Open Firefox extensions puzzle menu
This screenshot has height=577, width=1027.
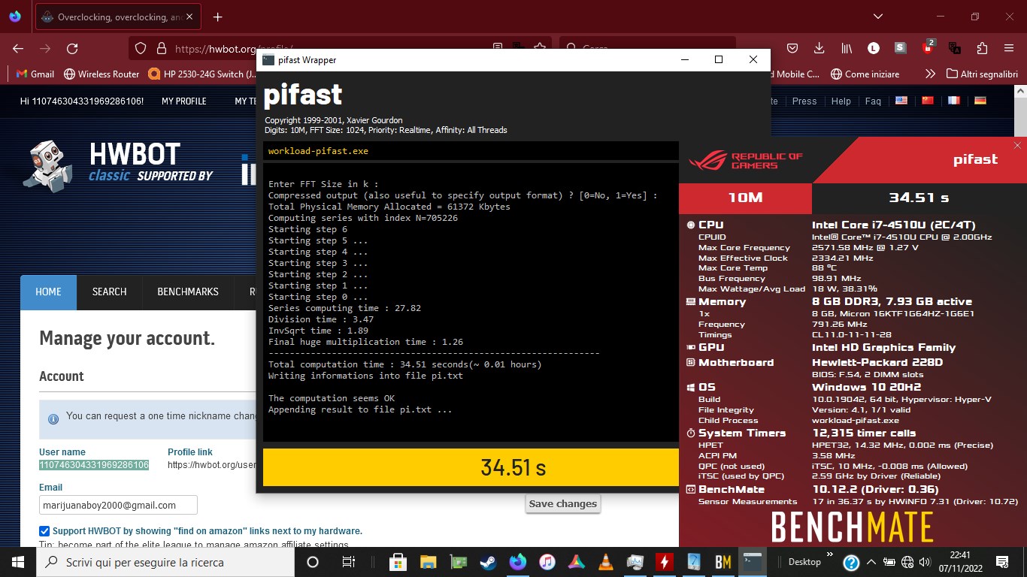982,48
